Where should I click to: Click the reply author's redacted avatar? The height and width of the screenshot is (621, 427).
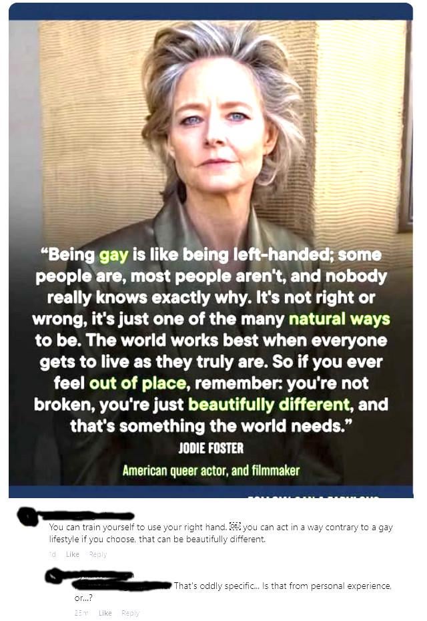pos(53,576)
